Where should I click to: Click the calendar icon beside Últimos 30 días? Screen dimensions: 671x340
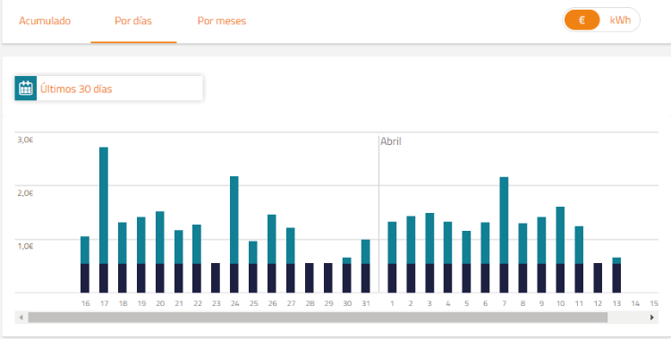click(26, 89)
